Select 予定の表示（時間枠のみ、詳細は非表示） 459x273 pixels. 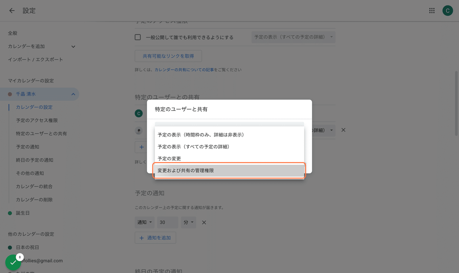(x=229, y=135)
